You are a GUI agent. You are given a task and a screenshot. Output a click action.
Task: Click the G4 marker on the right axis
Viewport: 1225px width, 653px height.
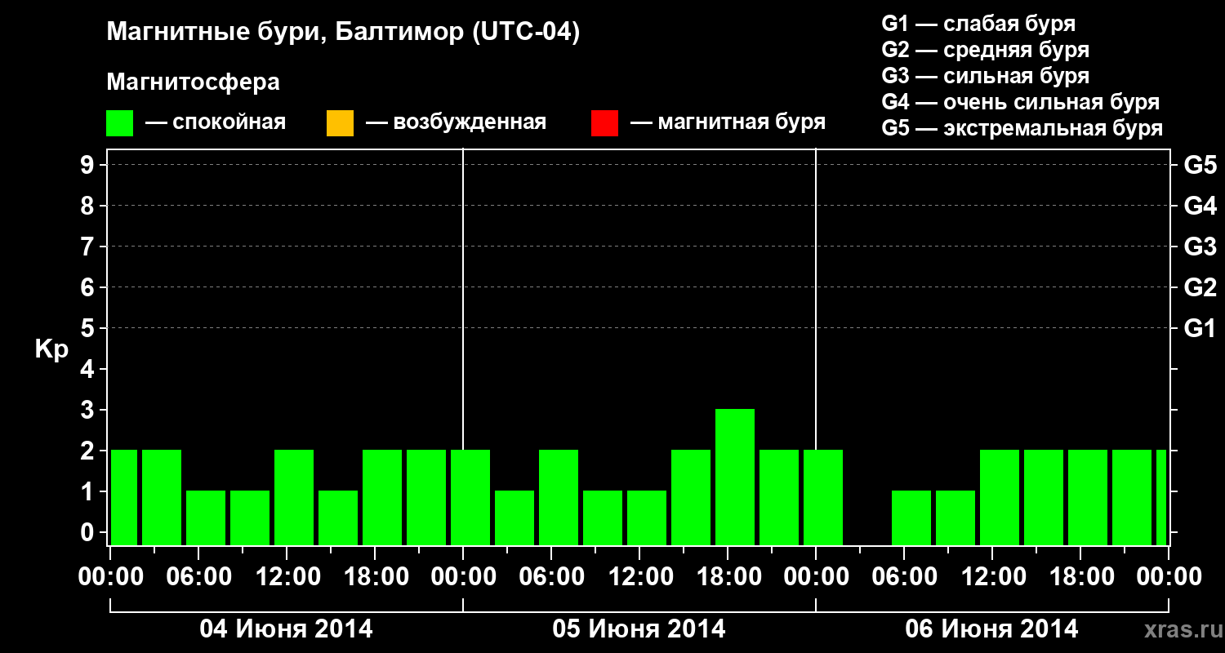pos(1200,206)
